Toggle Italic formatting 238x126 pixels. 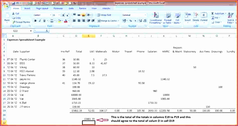40,21
